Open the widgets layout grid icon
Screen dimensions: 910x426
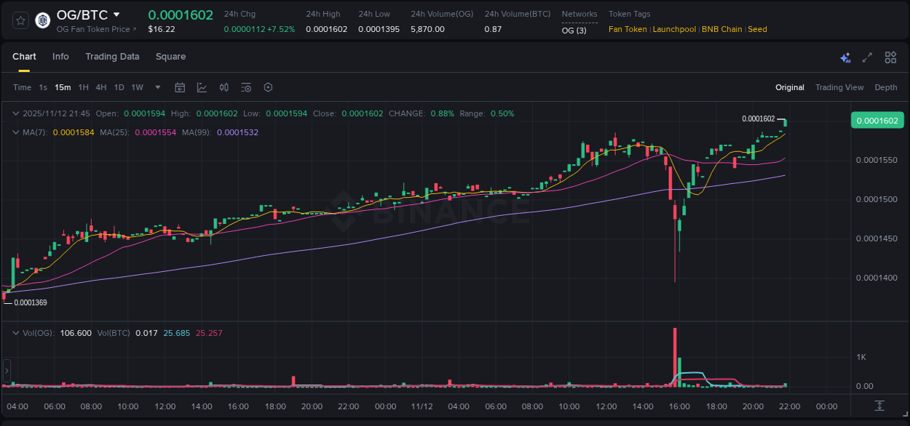point(890,57)
